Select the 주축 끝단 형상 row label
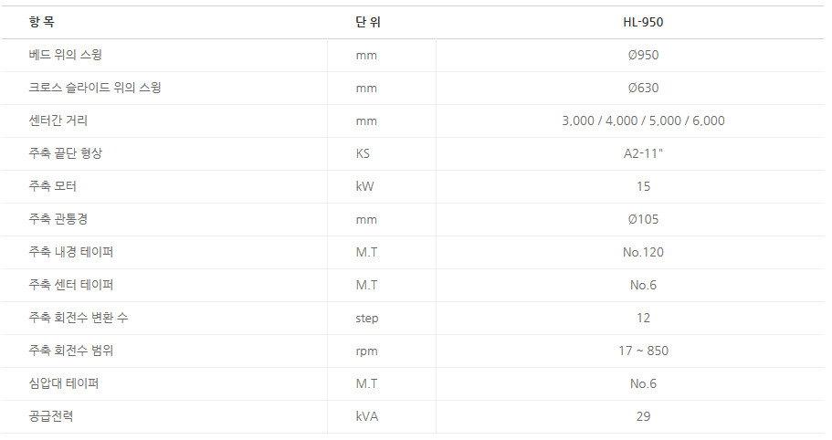This screenshot has height=440, width=832. click(x=66, y=153)
